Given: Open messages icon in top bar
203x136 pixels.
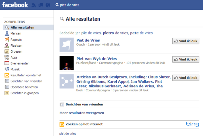Looking at the screenshot, I should click(41, 5).
